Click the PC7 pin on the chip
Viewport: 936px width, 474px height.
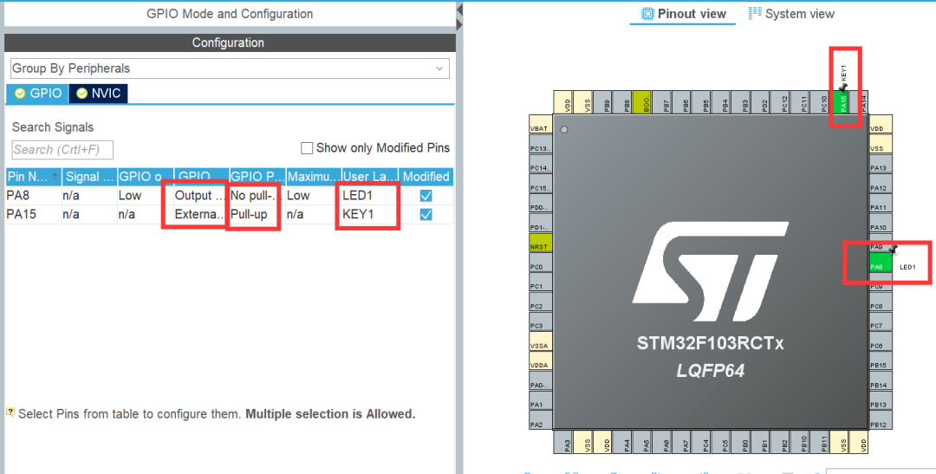tap(881, 321)
